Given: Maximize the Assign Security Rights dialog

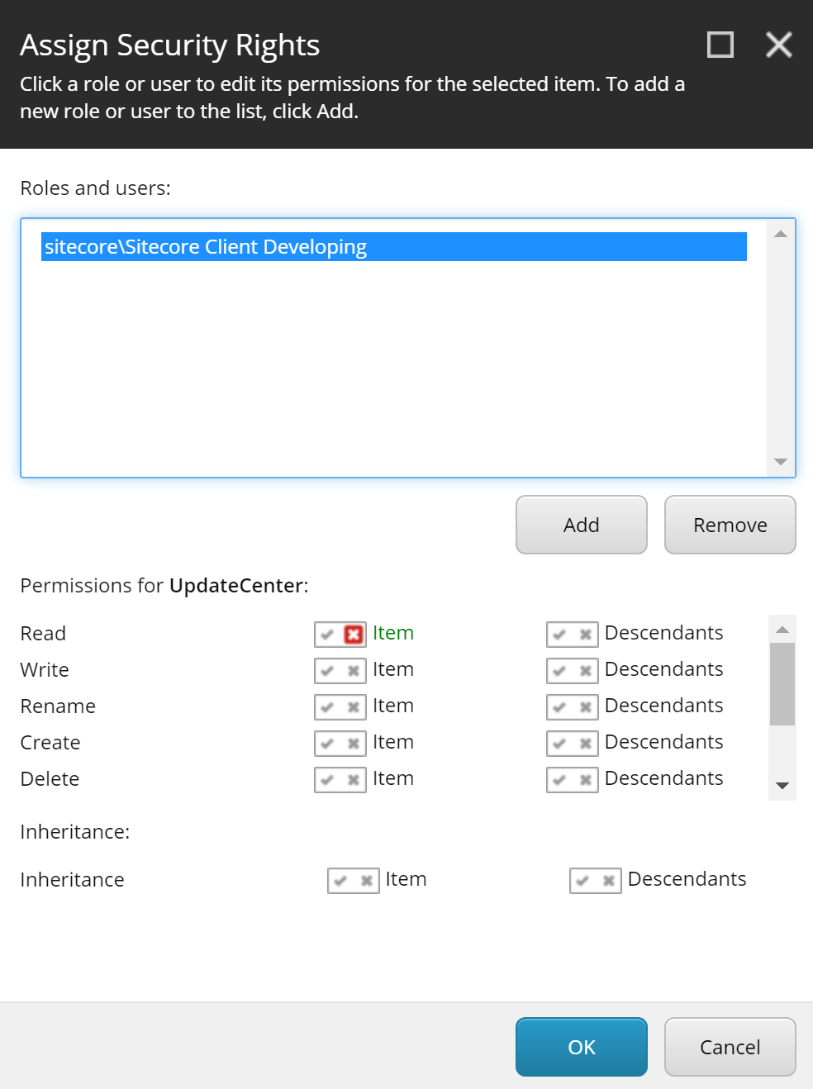Looking at the screenshot, I should [720, 45].
